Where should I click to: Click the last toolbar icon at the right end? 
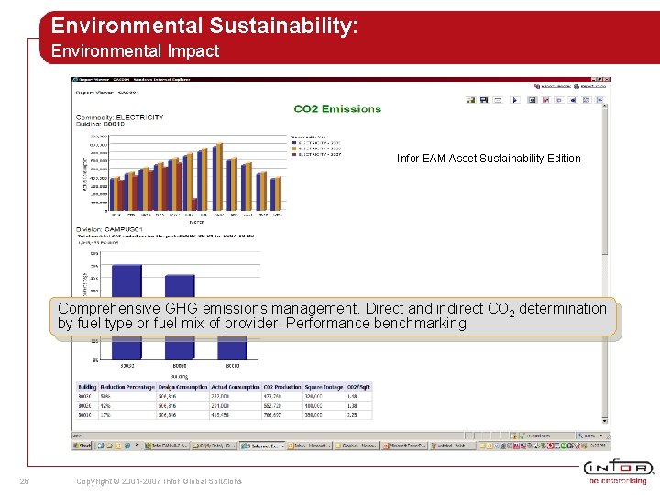pyautogui.click(x=599, y=100)
